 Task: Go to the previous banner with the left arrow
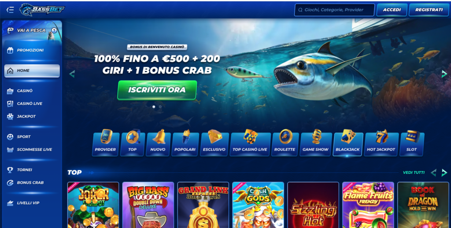[72, 74]
